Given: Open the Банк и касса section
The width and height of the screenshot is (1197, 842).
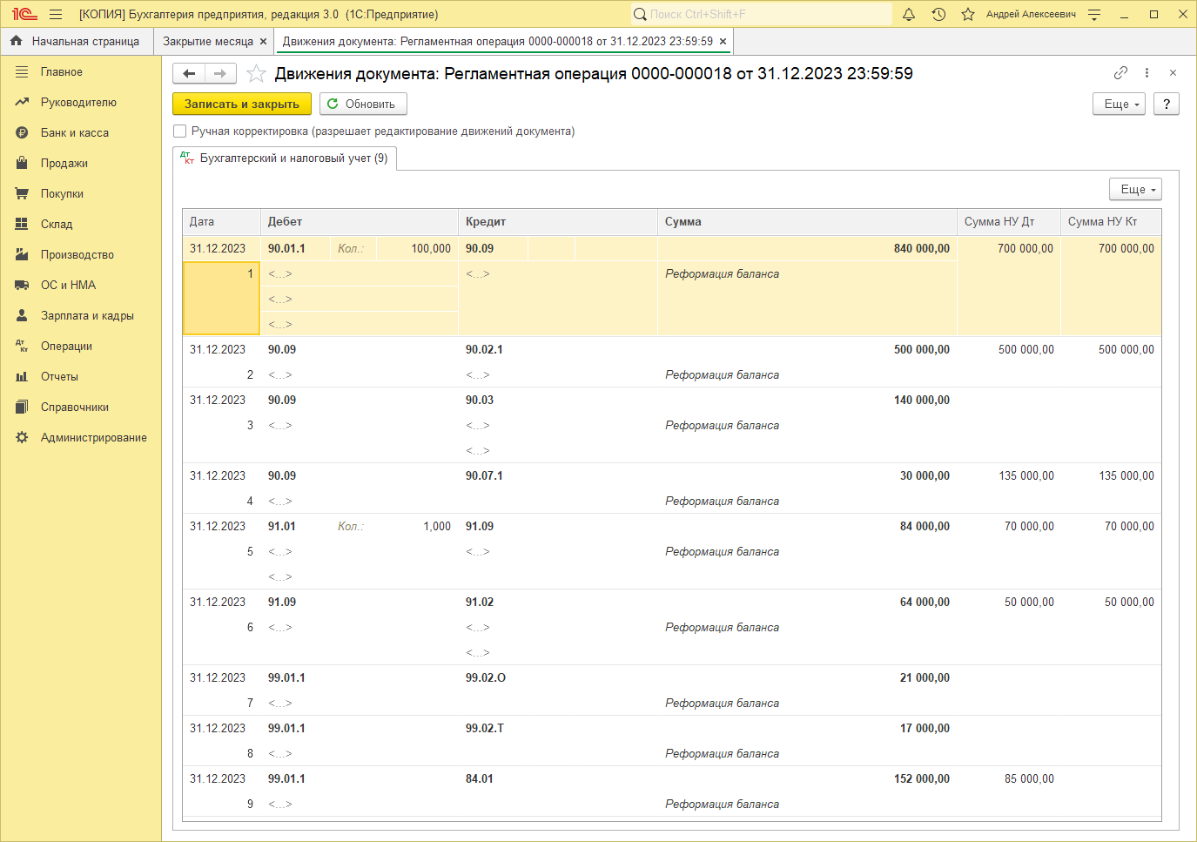Looking at the screenshot, I should (75, 133).
